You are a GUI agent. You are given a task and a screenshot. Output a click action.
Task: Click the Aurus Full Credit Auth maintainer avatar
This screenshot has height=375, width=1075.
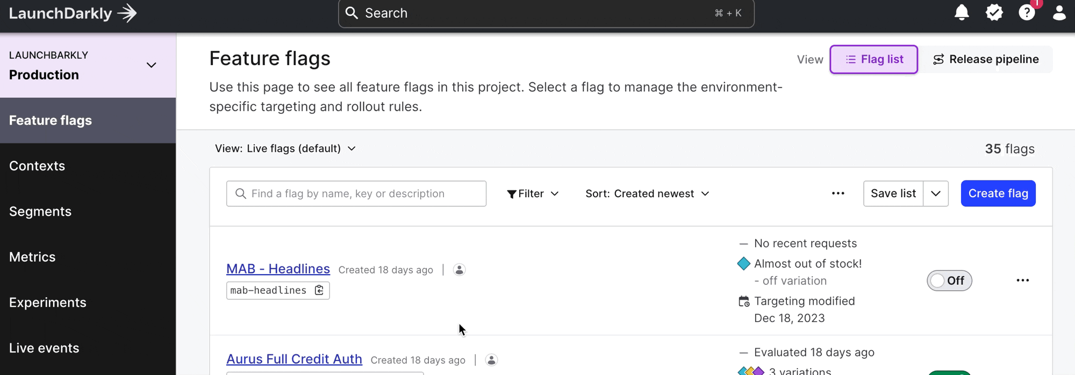point(491,360)
